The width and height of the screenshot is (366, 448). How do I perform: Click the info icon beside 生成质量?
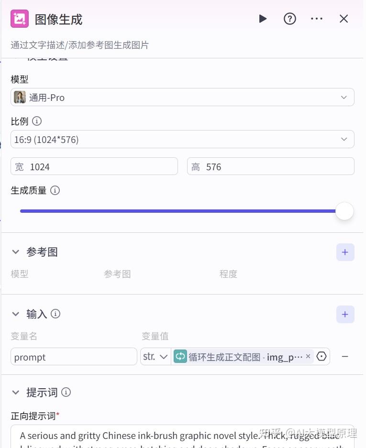[55, 191]
